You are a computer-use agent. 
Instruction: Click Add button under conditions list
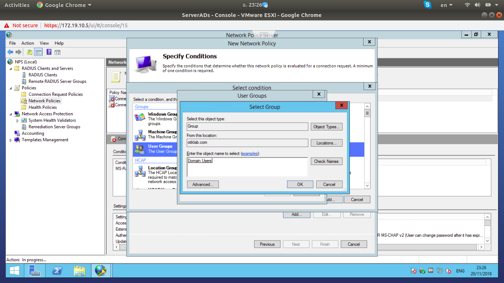click(297, 214)
